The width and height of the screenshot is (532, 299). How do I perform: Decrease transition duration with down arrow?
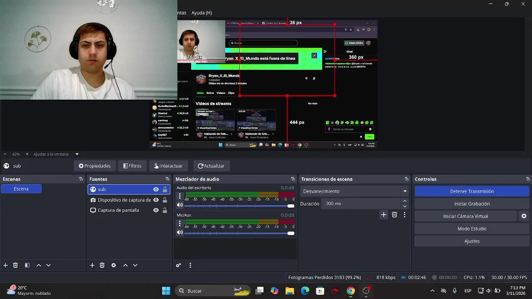point(405,206)
